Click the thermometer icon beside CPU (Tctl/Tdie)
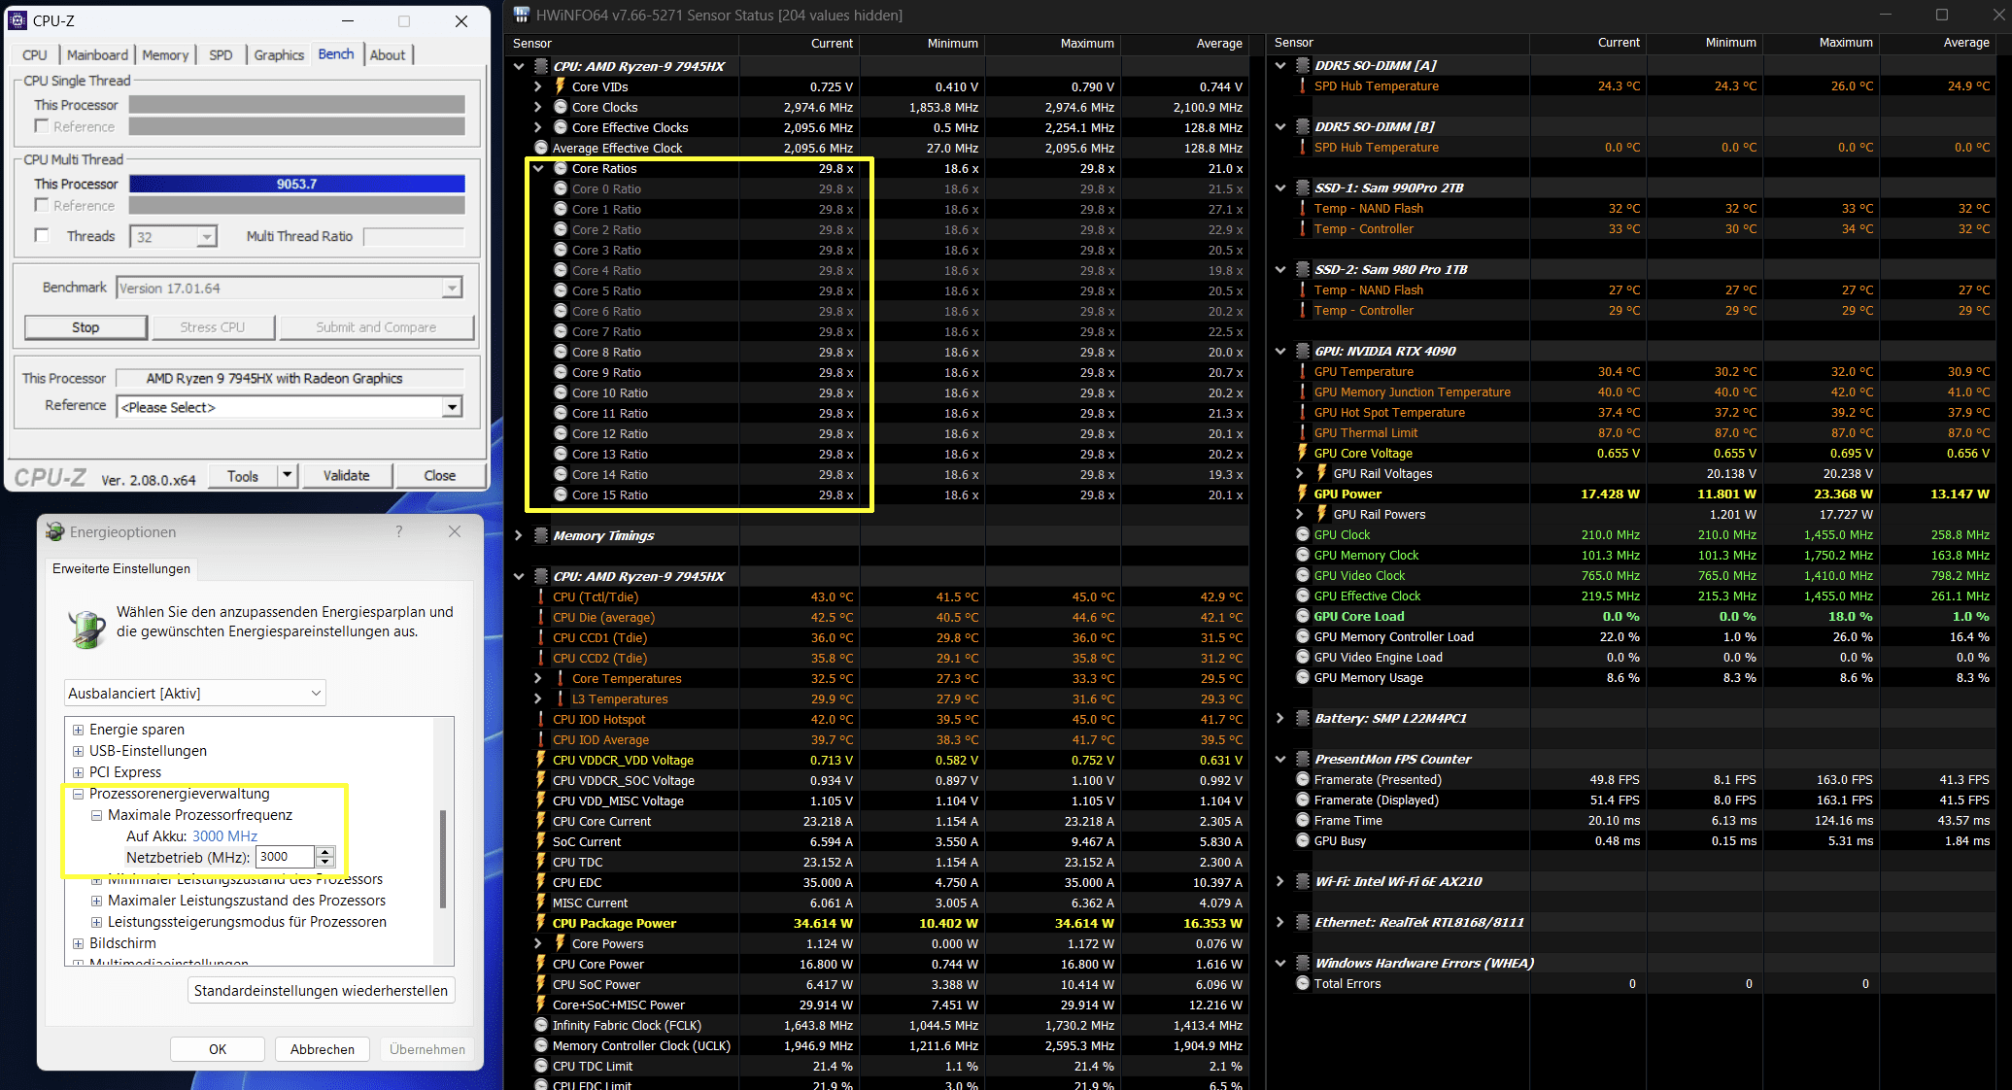This screenshot has width=2012, height=1090. (541, 596)
